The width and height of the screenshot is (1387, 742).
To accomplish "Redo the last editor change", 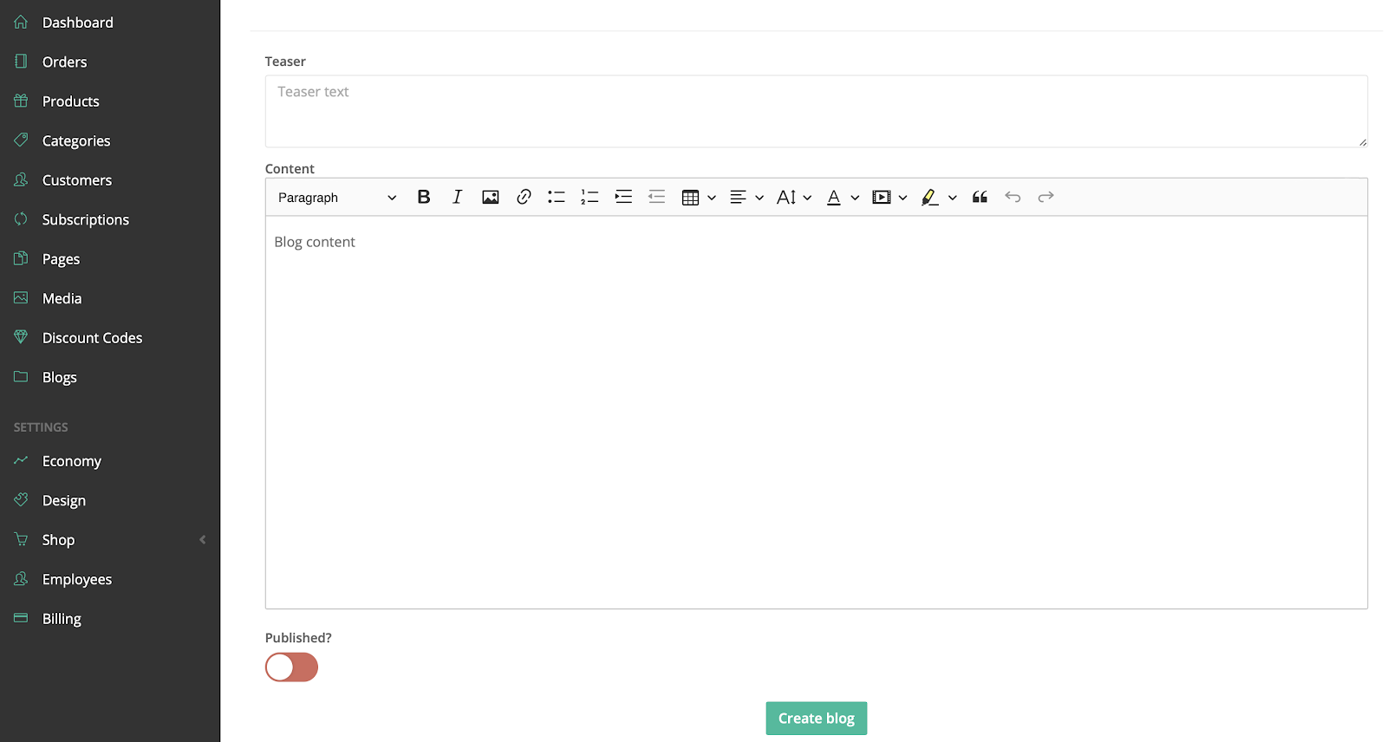I will click(1046, 197).
